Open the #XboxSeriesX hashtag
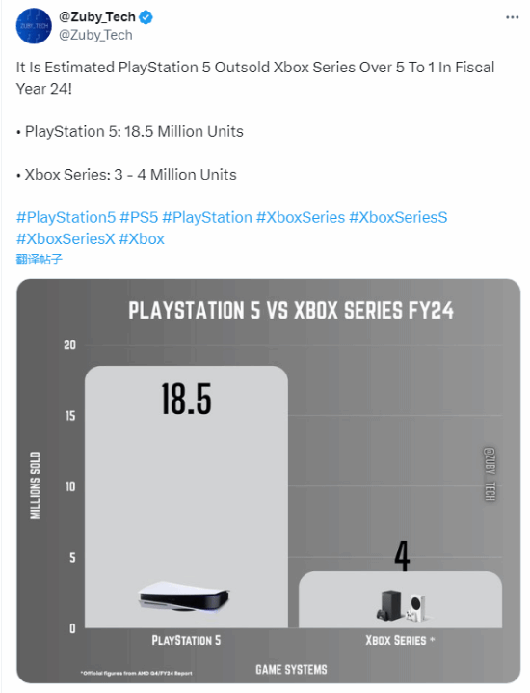 coord(66,239)
